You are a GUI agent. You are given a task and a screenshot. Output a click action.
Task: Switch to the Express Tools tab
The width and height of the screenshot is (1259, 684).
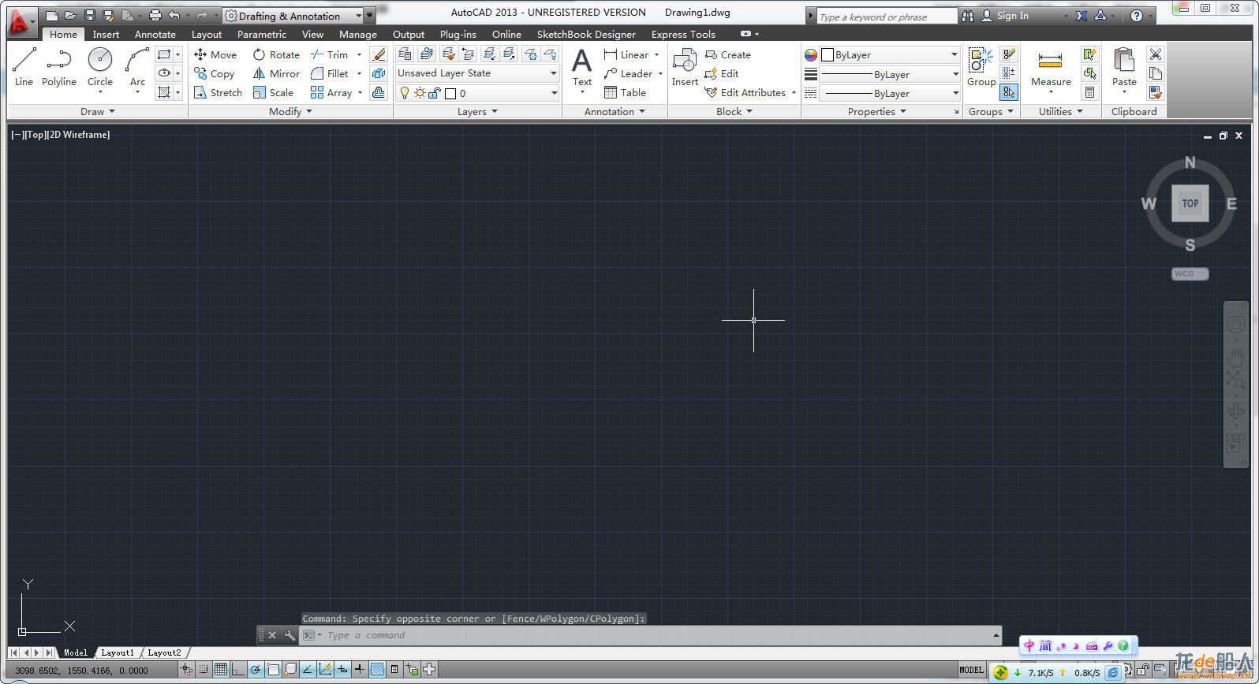click(683, 34)
